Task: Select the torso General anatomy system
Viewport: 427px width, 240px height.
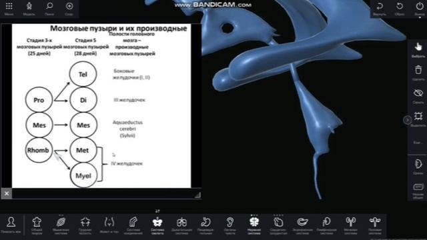Action: point(37,222)
